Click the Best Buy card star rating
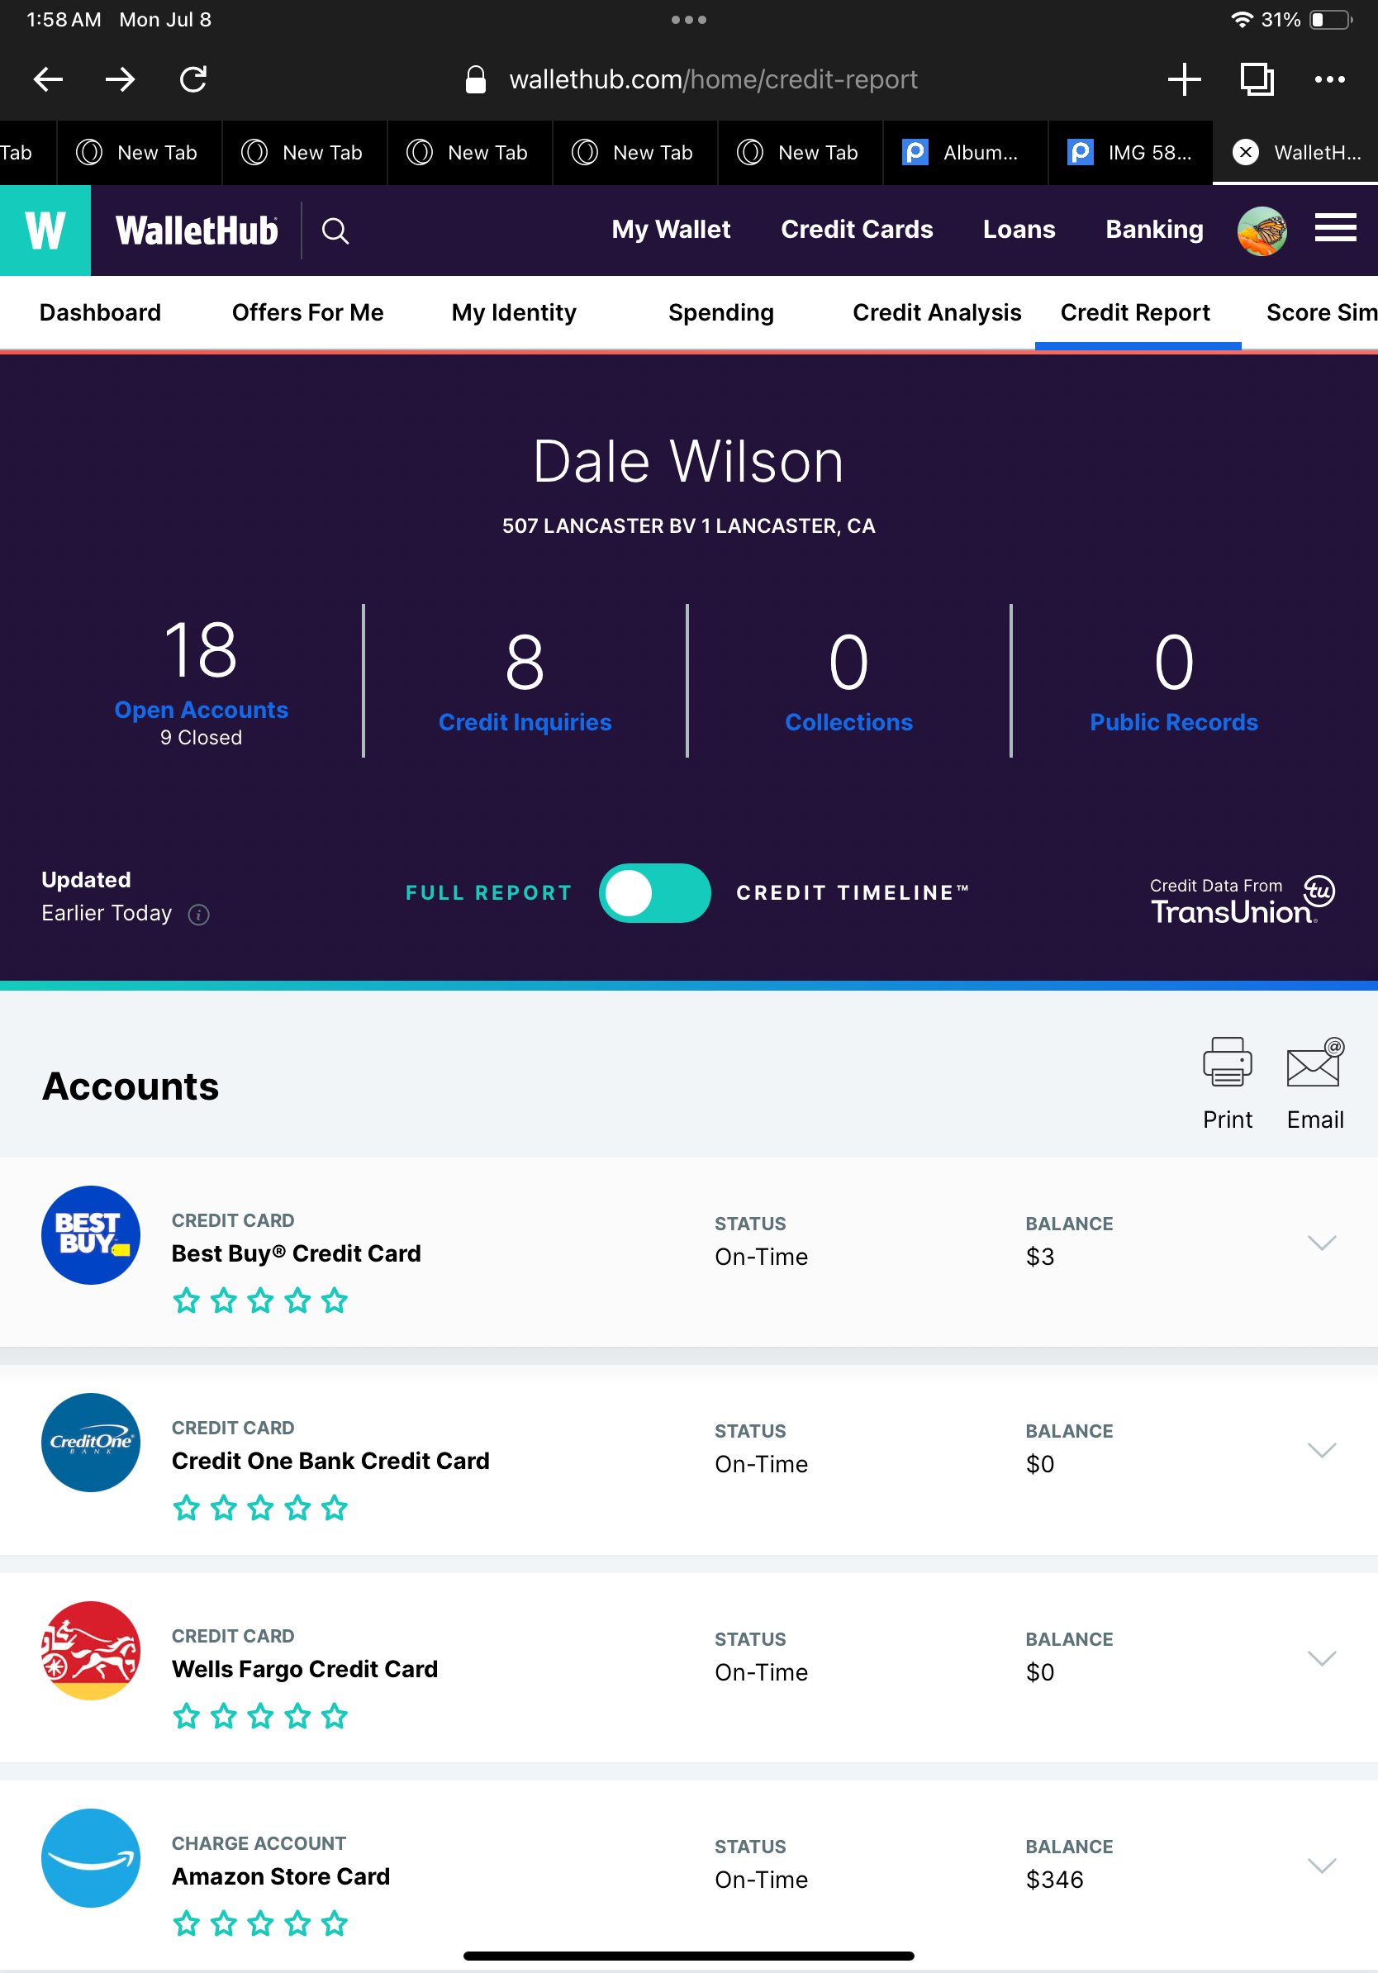Viewport: 1378px width, 1973px height. 260,1301
